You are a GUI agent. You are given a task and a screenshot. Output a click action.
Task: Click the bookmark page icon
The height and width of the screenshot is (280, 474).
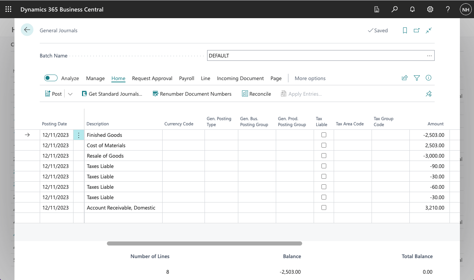(x=405, y=30)
